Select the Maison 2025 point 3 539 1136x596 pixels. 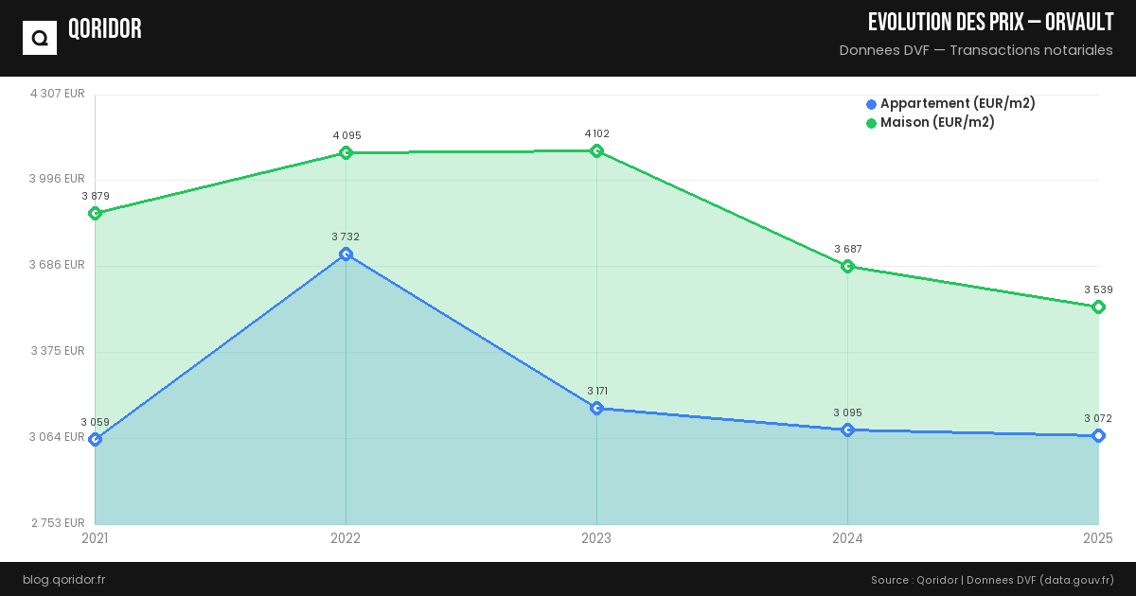[x=1098, y=307]
